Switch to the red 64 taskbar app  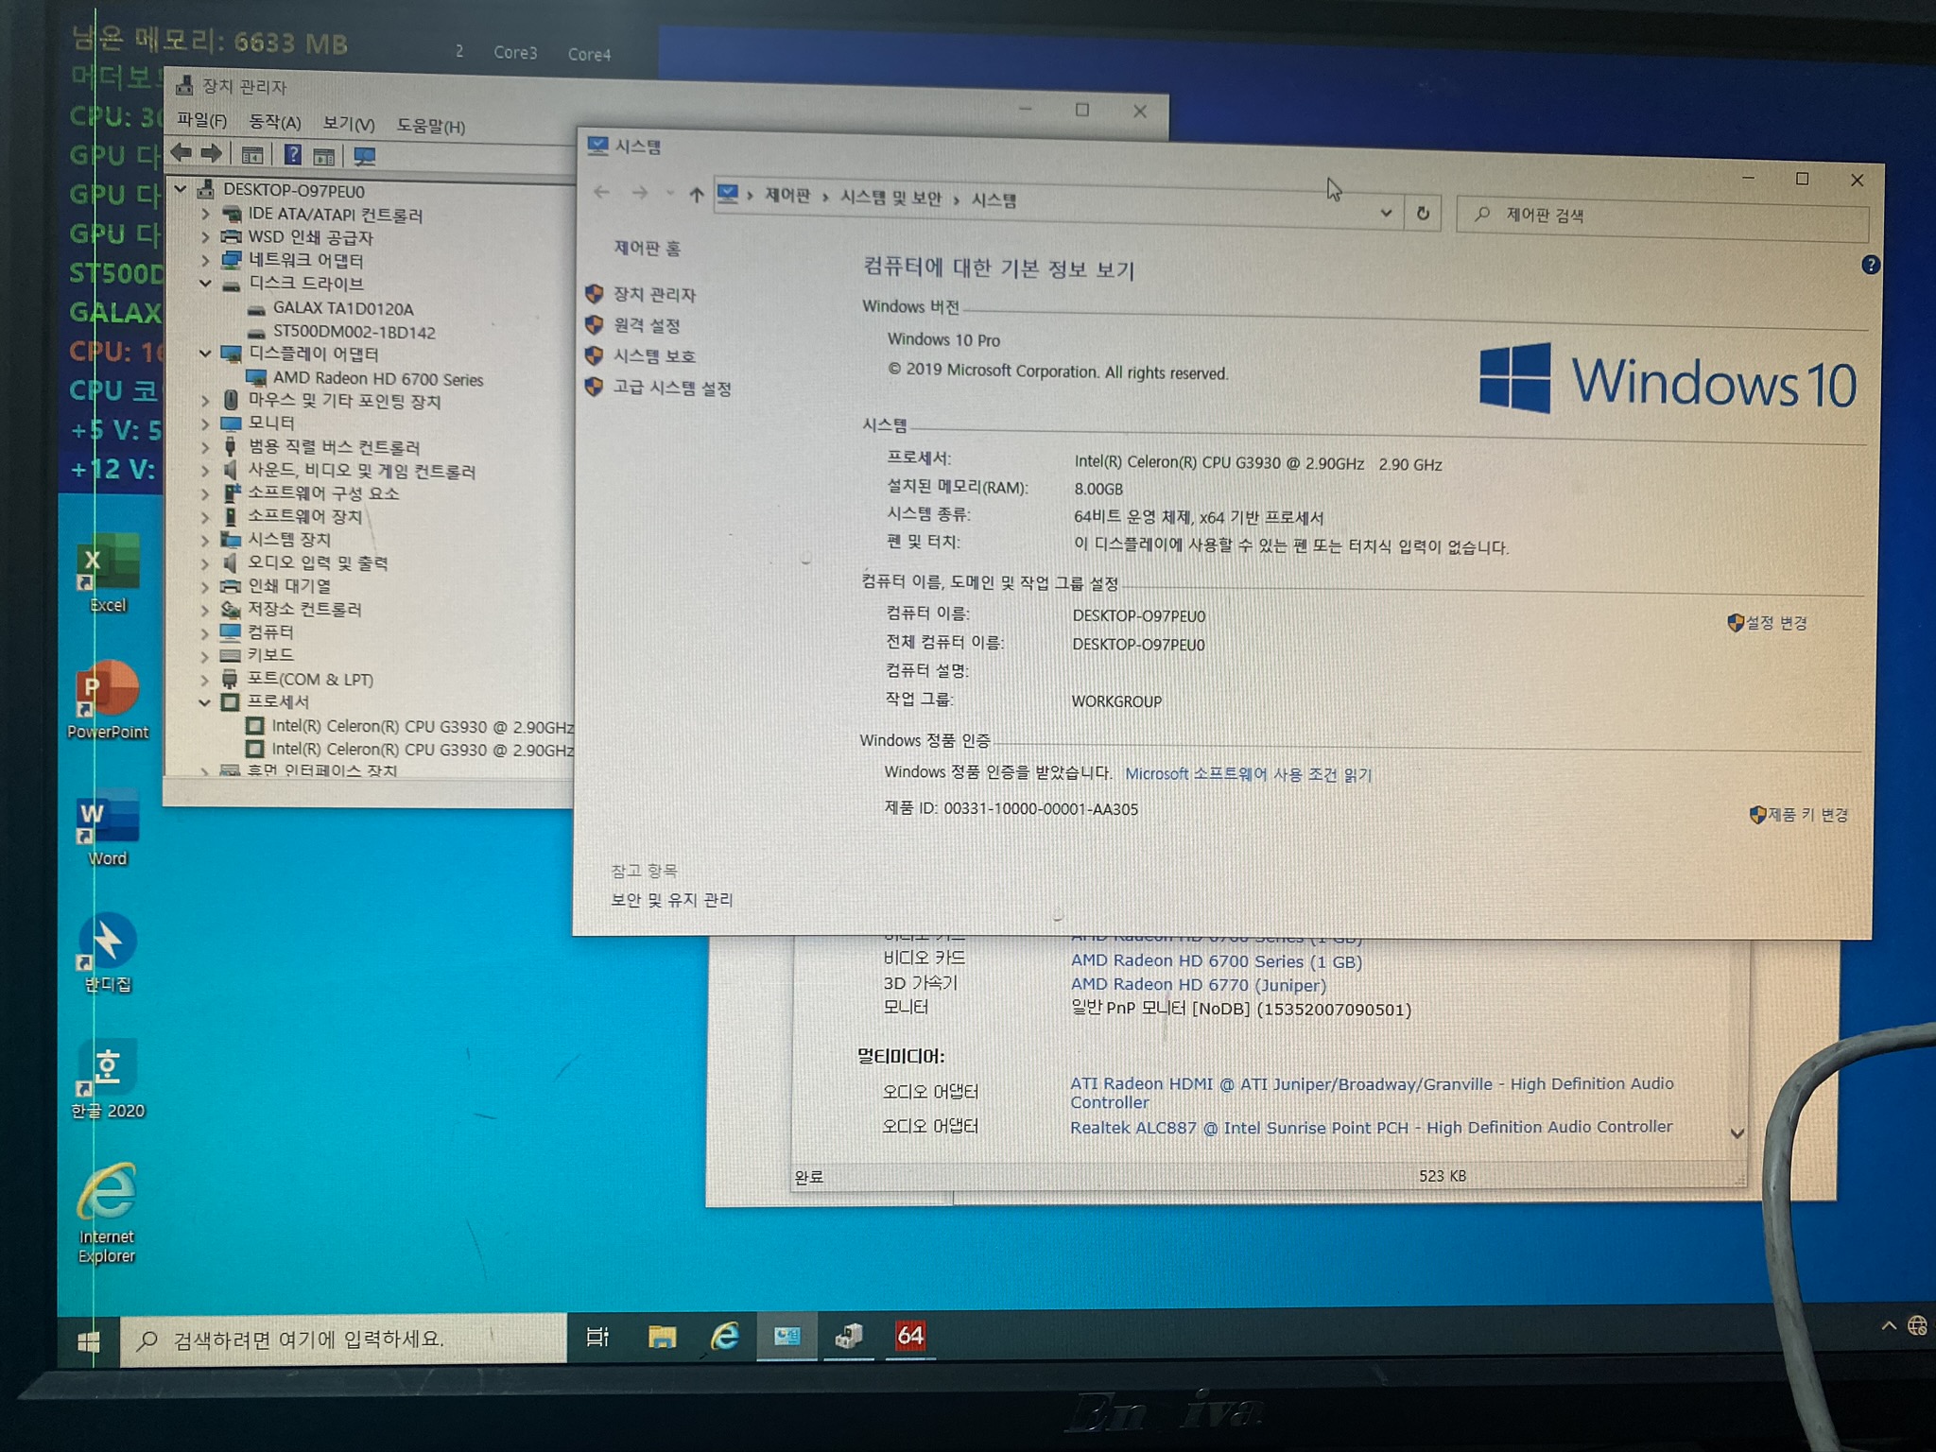coord(910,1335)
